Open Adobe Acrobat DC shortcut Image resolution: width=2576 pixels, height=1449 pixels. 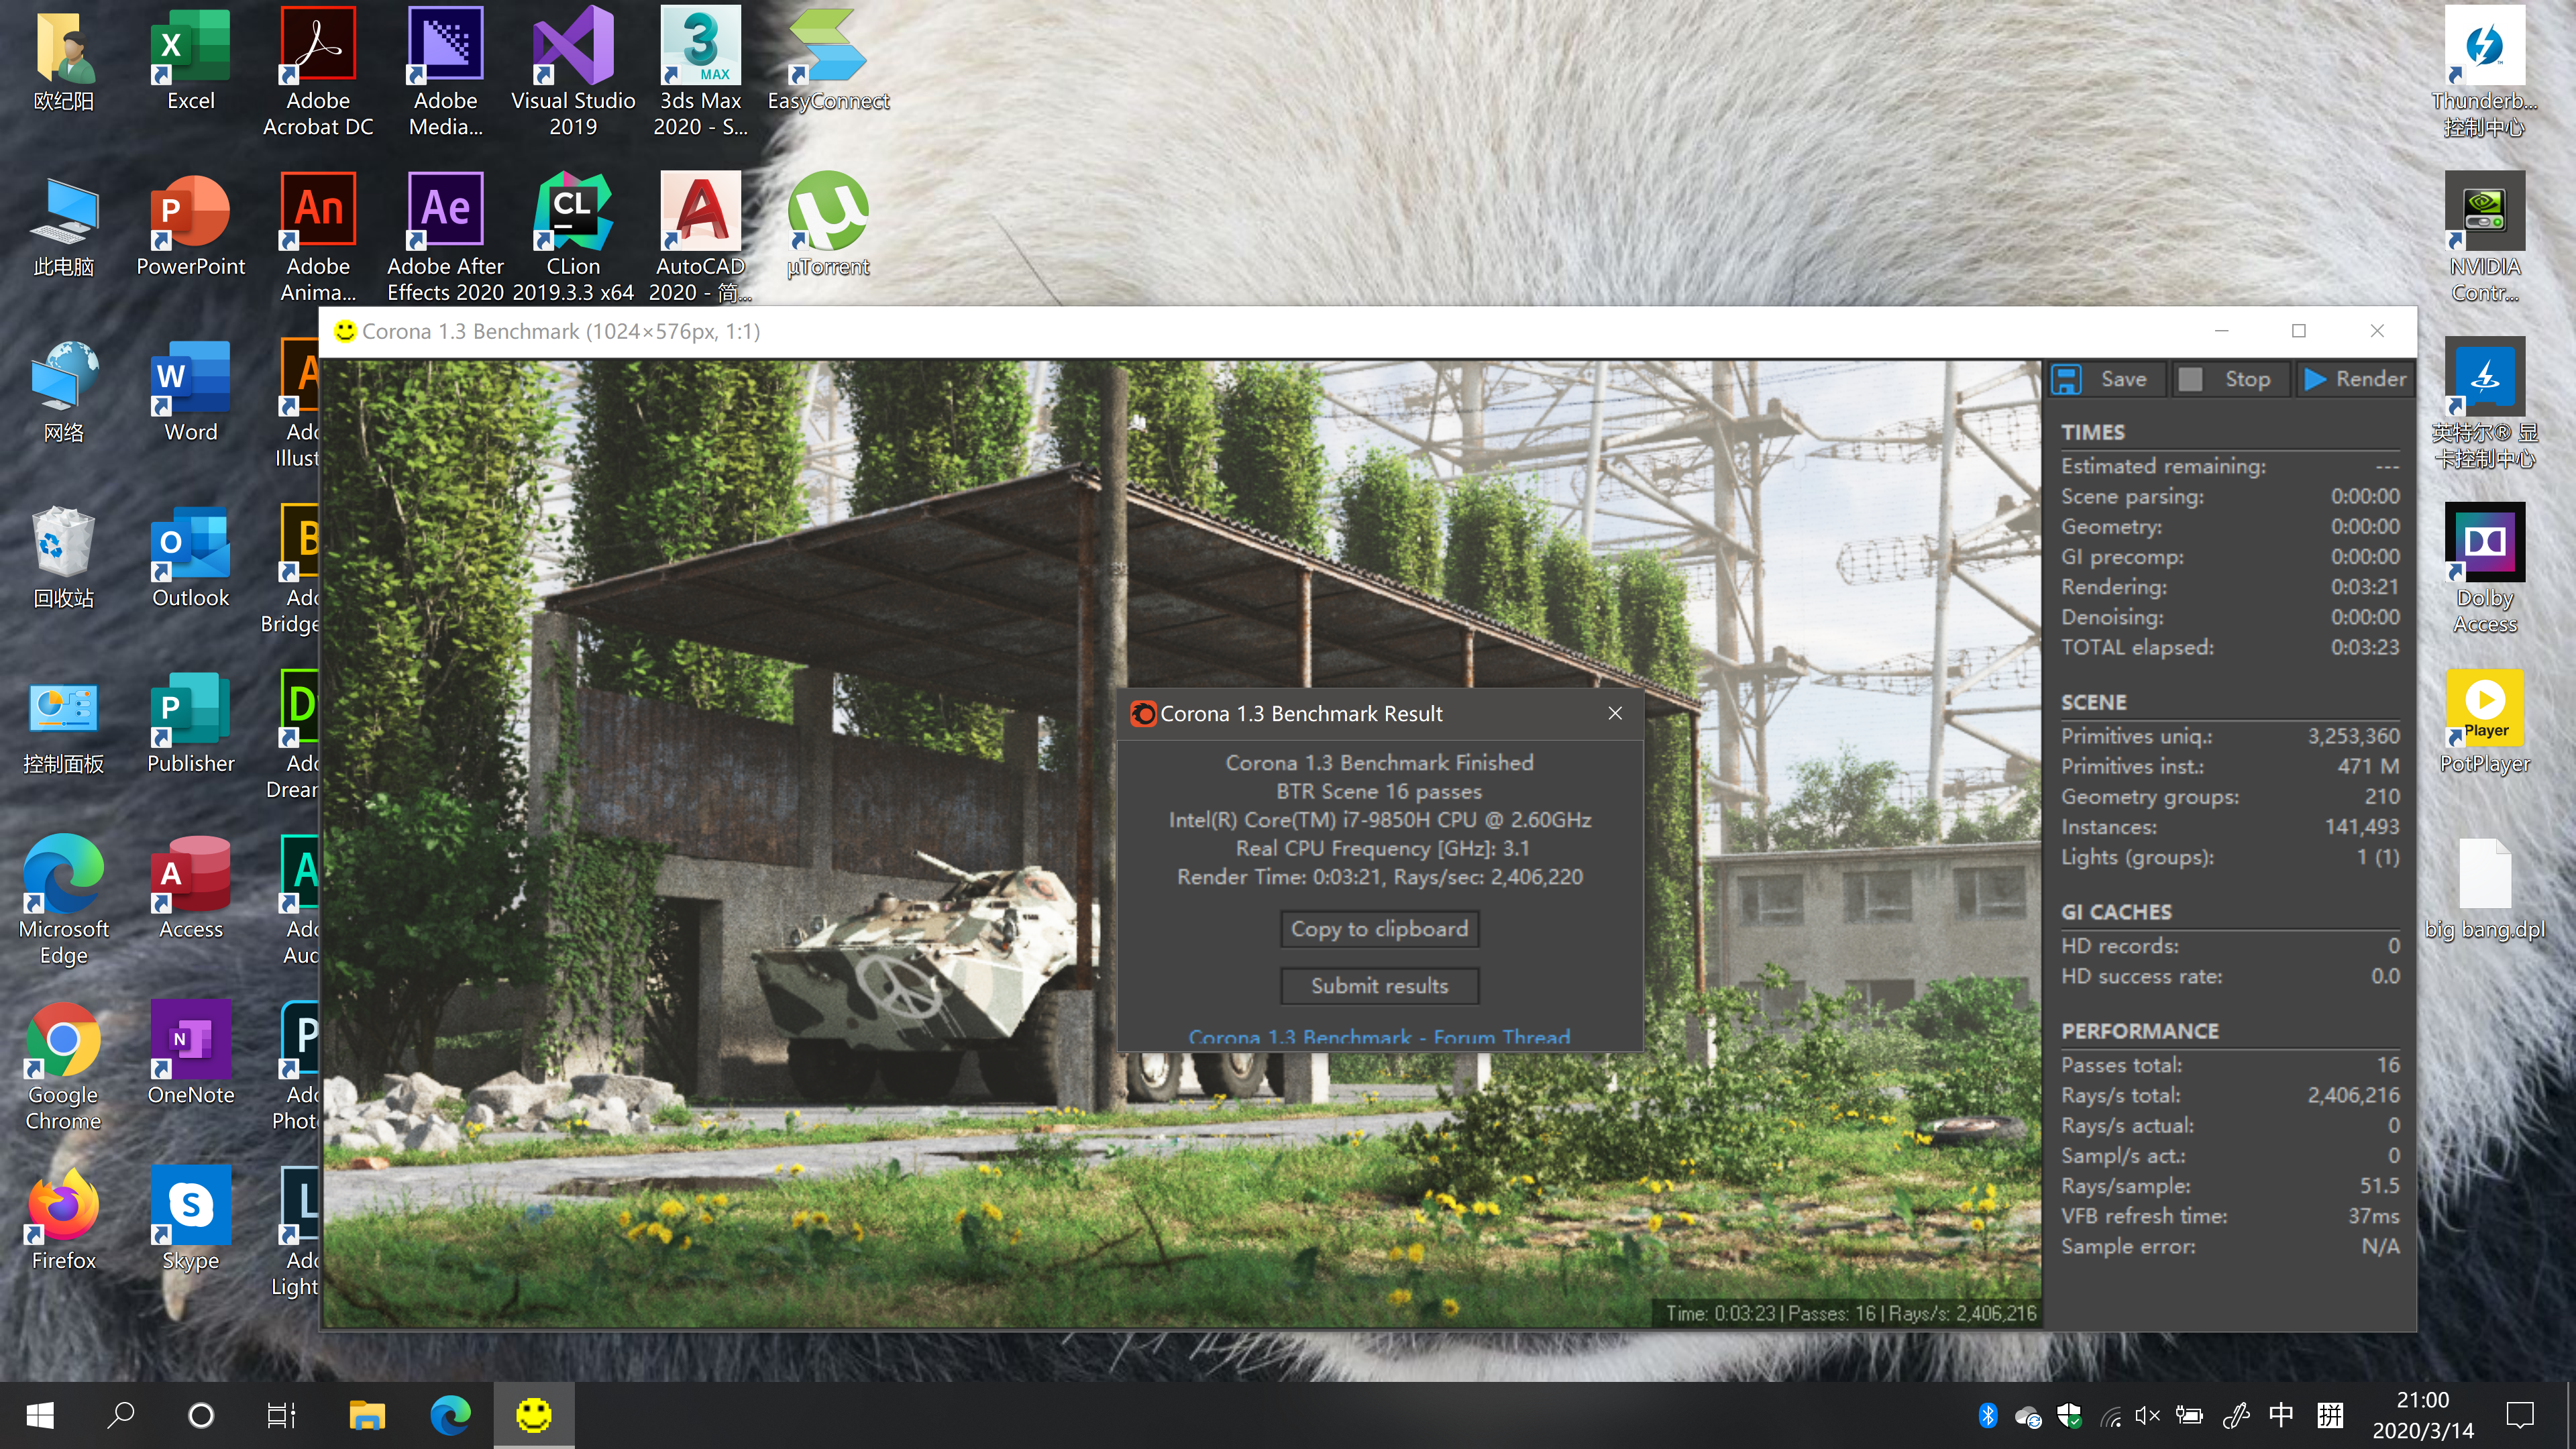[318, 72]
